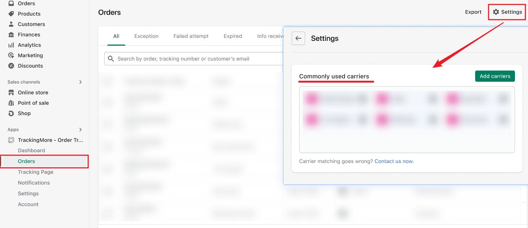The height and width of the screenshot is (228, 528).
Task: Click the Orders inbox icon in sidebar
Action: click(11, 3)
